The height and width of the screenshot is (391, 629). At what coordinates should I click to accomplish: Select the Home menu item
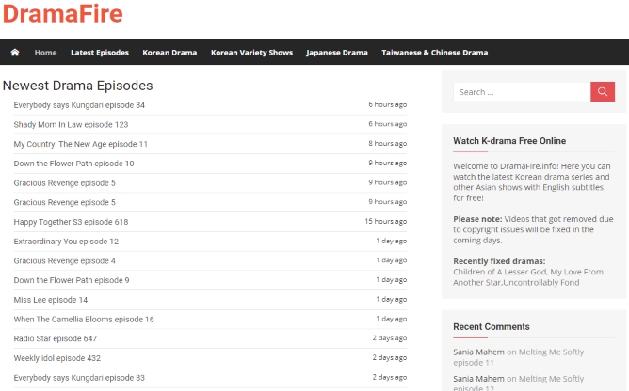click(x=46, y=53)
